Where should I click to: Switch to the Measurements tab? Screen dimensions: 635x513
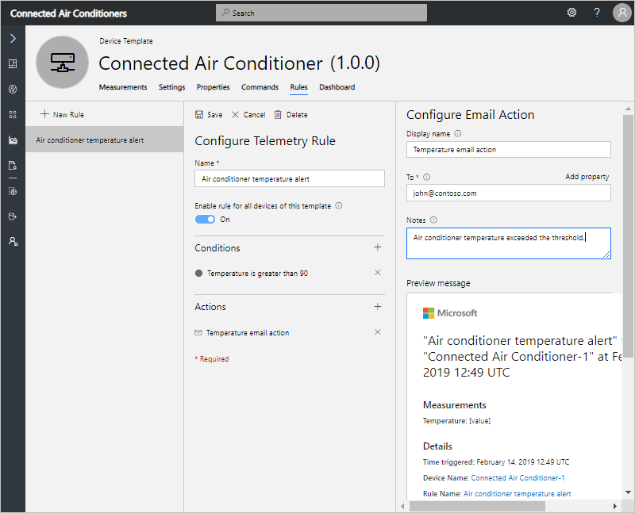[x=123, y=87]
